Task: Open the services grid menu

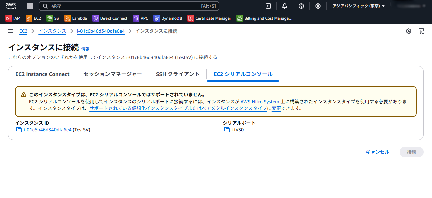Action: coord(30,6)
